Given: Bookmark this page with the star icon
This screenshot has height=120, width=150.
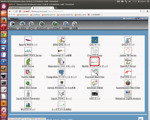Looking at the screenshot, I should click(x=143, y=11).
